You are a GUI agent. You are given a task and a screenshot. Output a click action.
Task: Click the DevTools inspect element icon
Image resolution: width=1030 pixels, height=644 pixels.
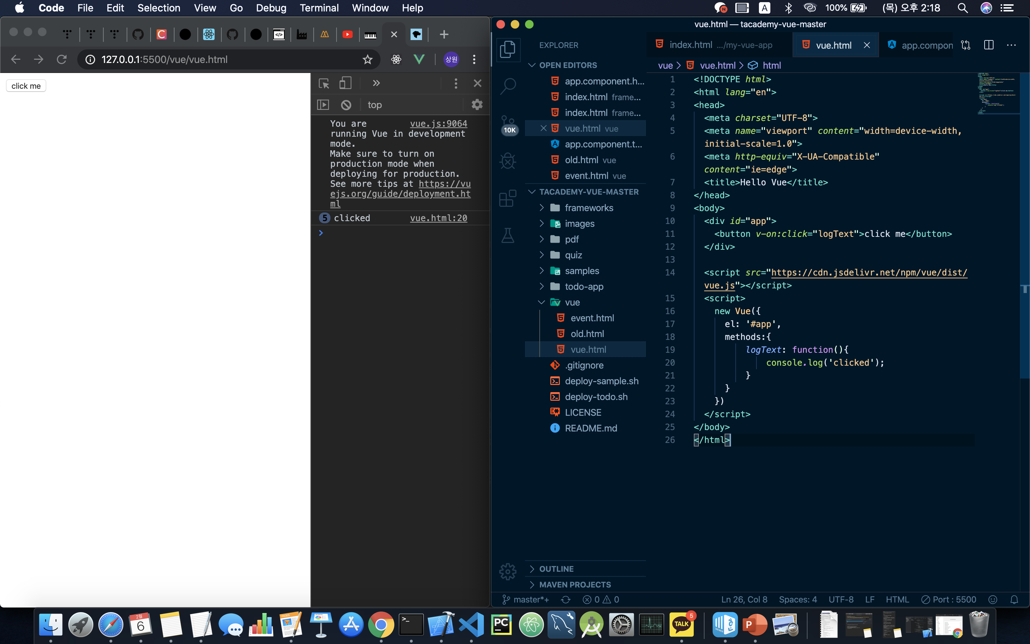click(323, 83)
